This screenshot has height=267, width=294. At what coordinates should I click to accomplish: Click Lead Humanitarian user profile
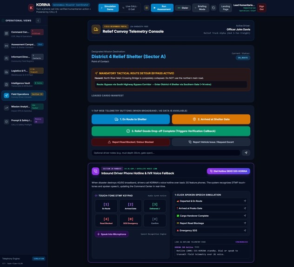(245, 8)
